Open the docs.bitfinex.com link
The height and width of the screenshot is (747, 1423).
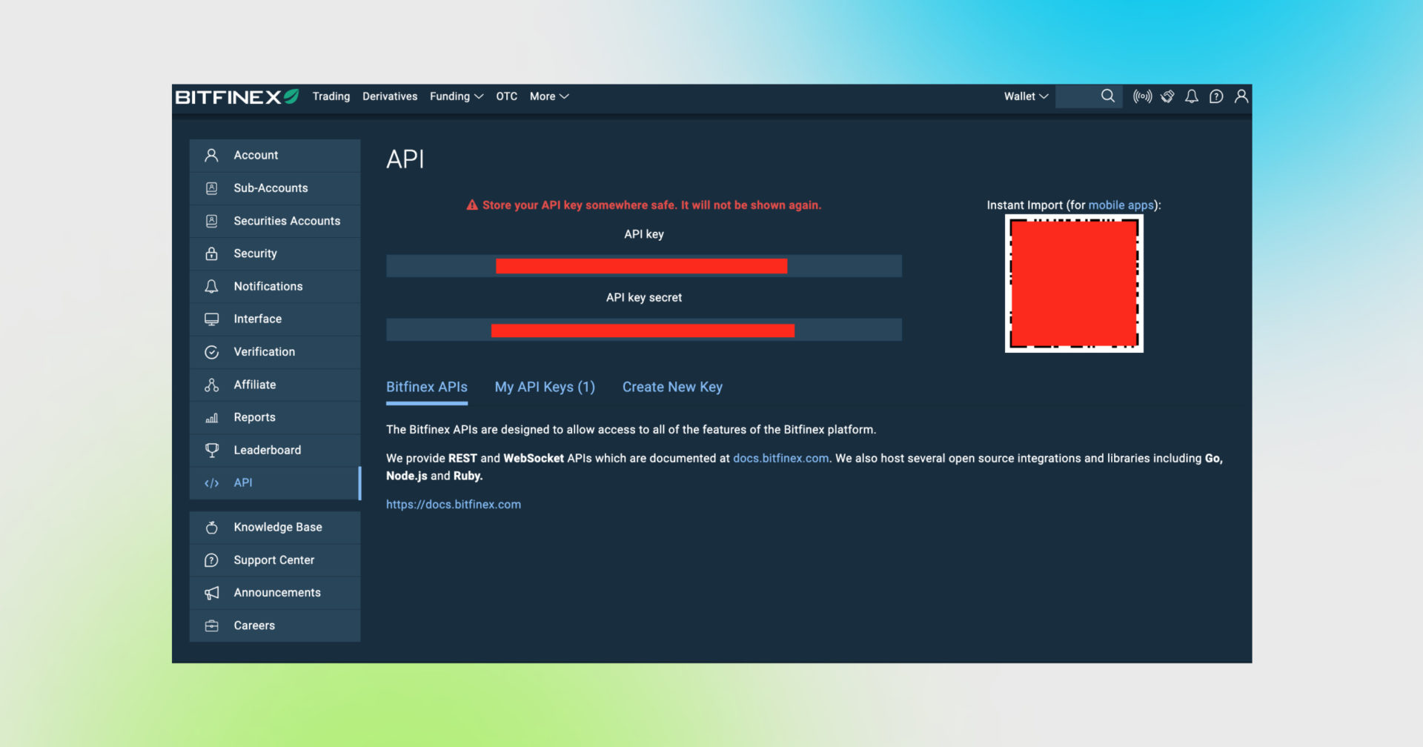[780, 458]
